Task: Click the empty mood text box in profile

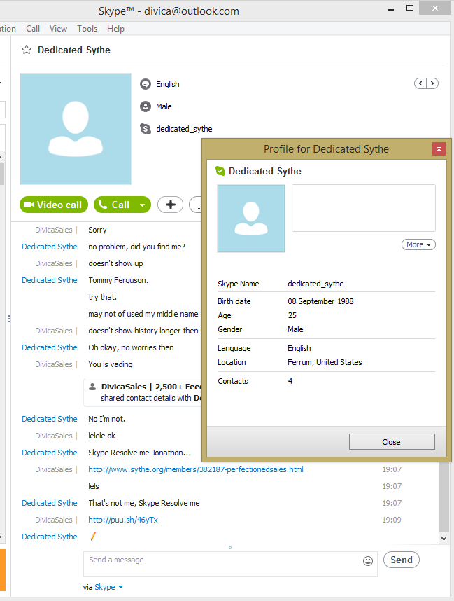Action: [x=364, y=208]
